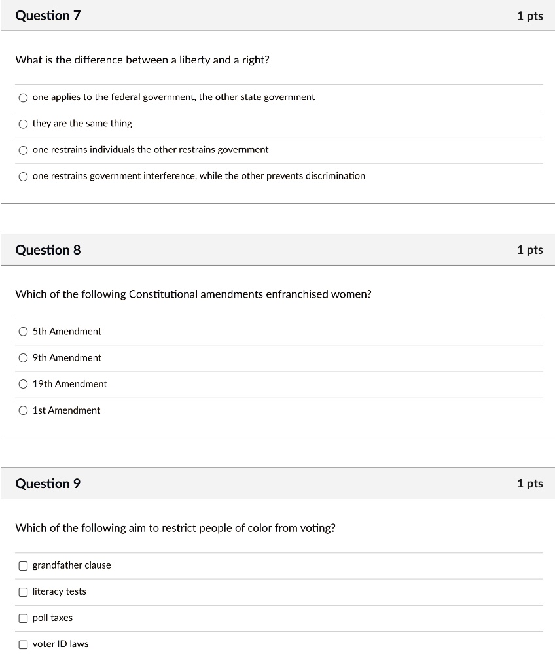Check the 'voter ID laws' checkbox
The width and height of the screenshot is (555, 670).
[x=23, y=644]
